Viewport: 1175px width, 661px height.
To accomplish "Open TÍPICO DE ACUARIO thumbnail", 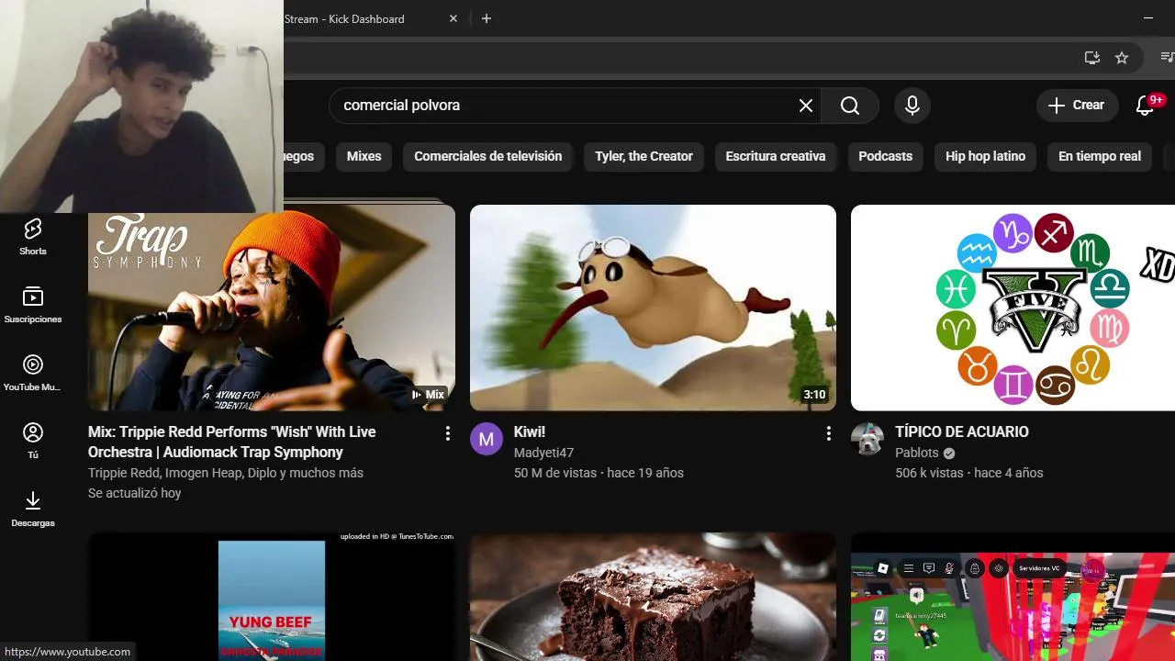I will click(x=1013, y=308).
